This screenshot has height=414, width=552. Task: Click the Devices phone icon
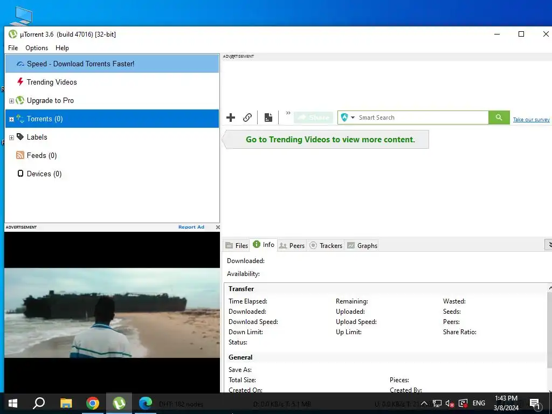[x=20, y=174]
